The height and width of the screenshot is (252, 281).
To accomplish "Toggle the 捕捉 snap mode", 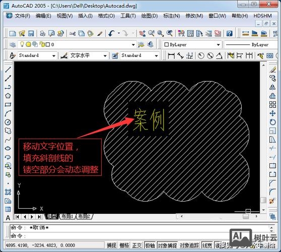I will coord(111,245).
